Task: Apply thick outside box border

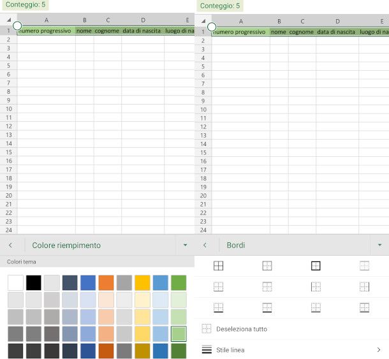Action: tap(316, 266)
